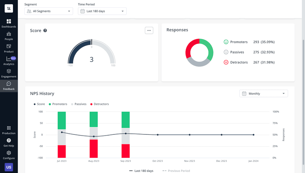Toggle the Promoters legend item
Image resolution: width=305 pixels, height=173 pixels.
(58, 104)
